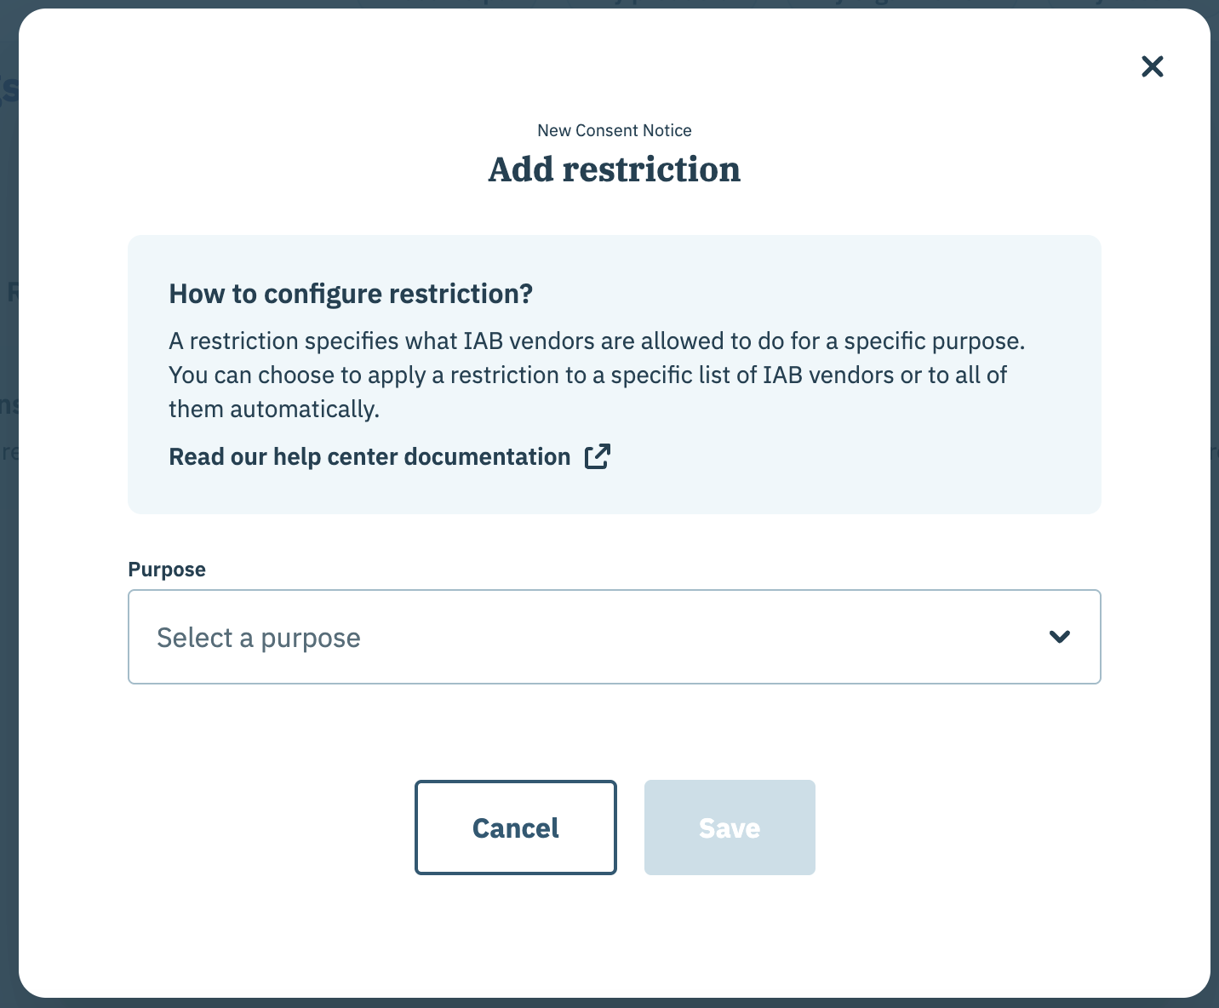The width and height of the screenshot is (1219, 1008).
Task: Click the external-link icon beside help documentation
Action: (598, 456)
